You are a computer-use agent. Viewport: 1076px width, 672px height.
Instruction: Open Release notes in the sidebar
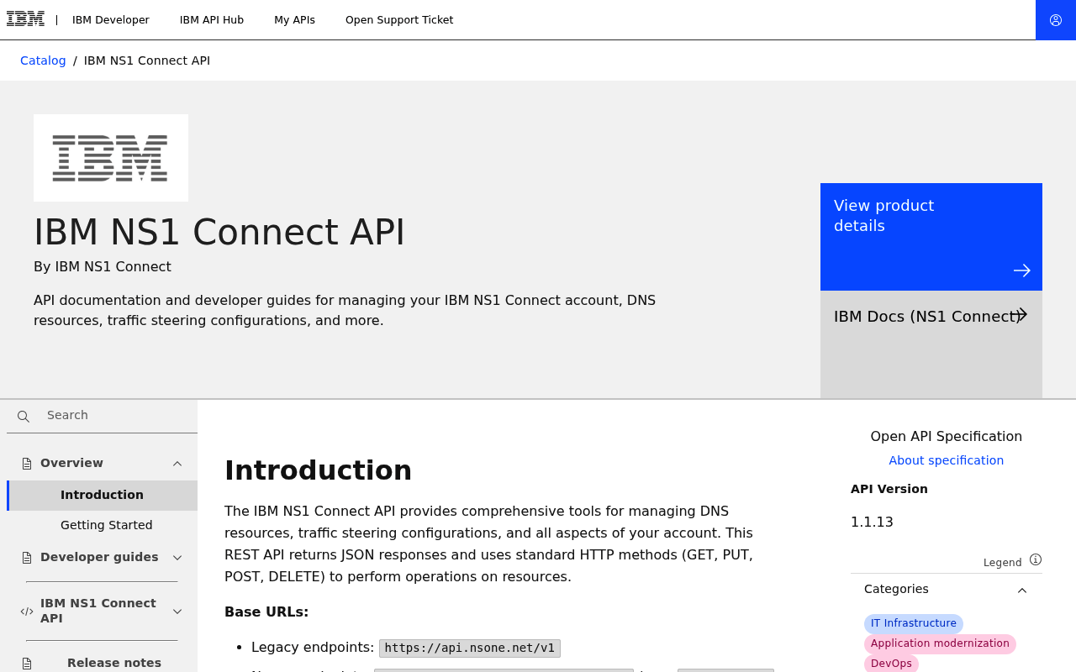(x=114, y=663)
